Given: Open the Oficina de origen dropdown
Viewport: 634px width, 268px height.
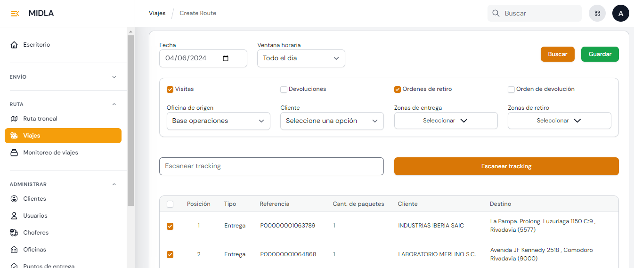Looking at the screenshot, I should tap(218, 121).
